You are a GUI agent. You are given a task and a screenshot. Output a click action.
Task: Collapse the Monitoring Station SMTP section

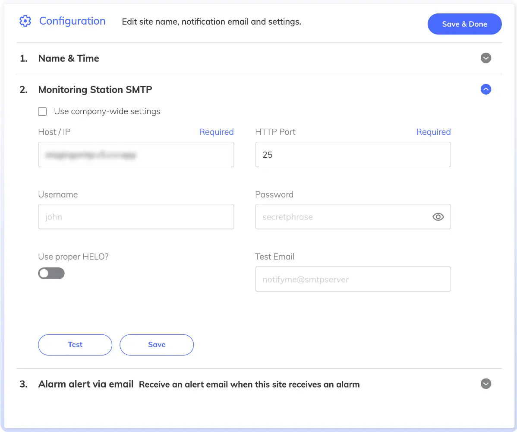[x=485, y=89]
